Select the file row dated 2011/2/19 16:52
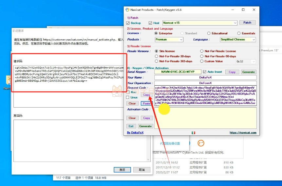 coord(195,162)
